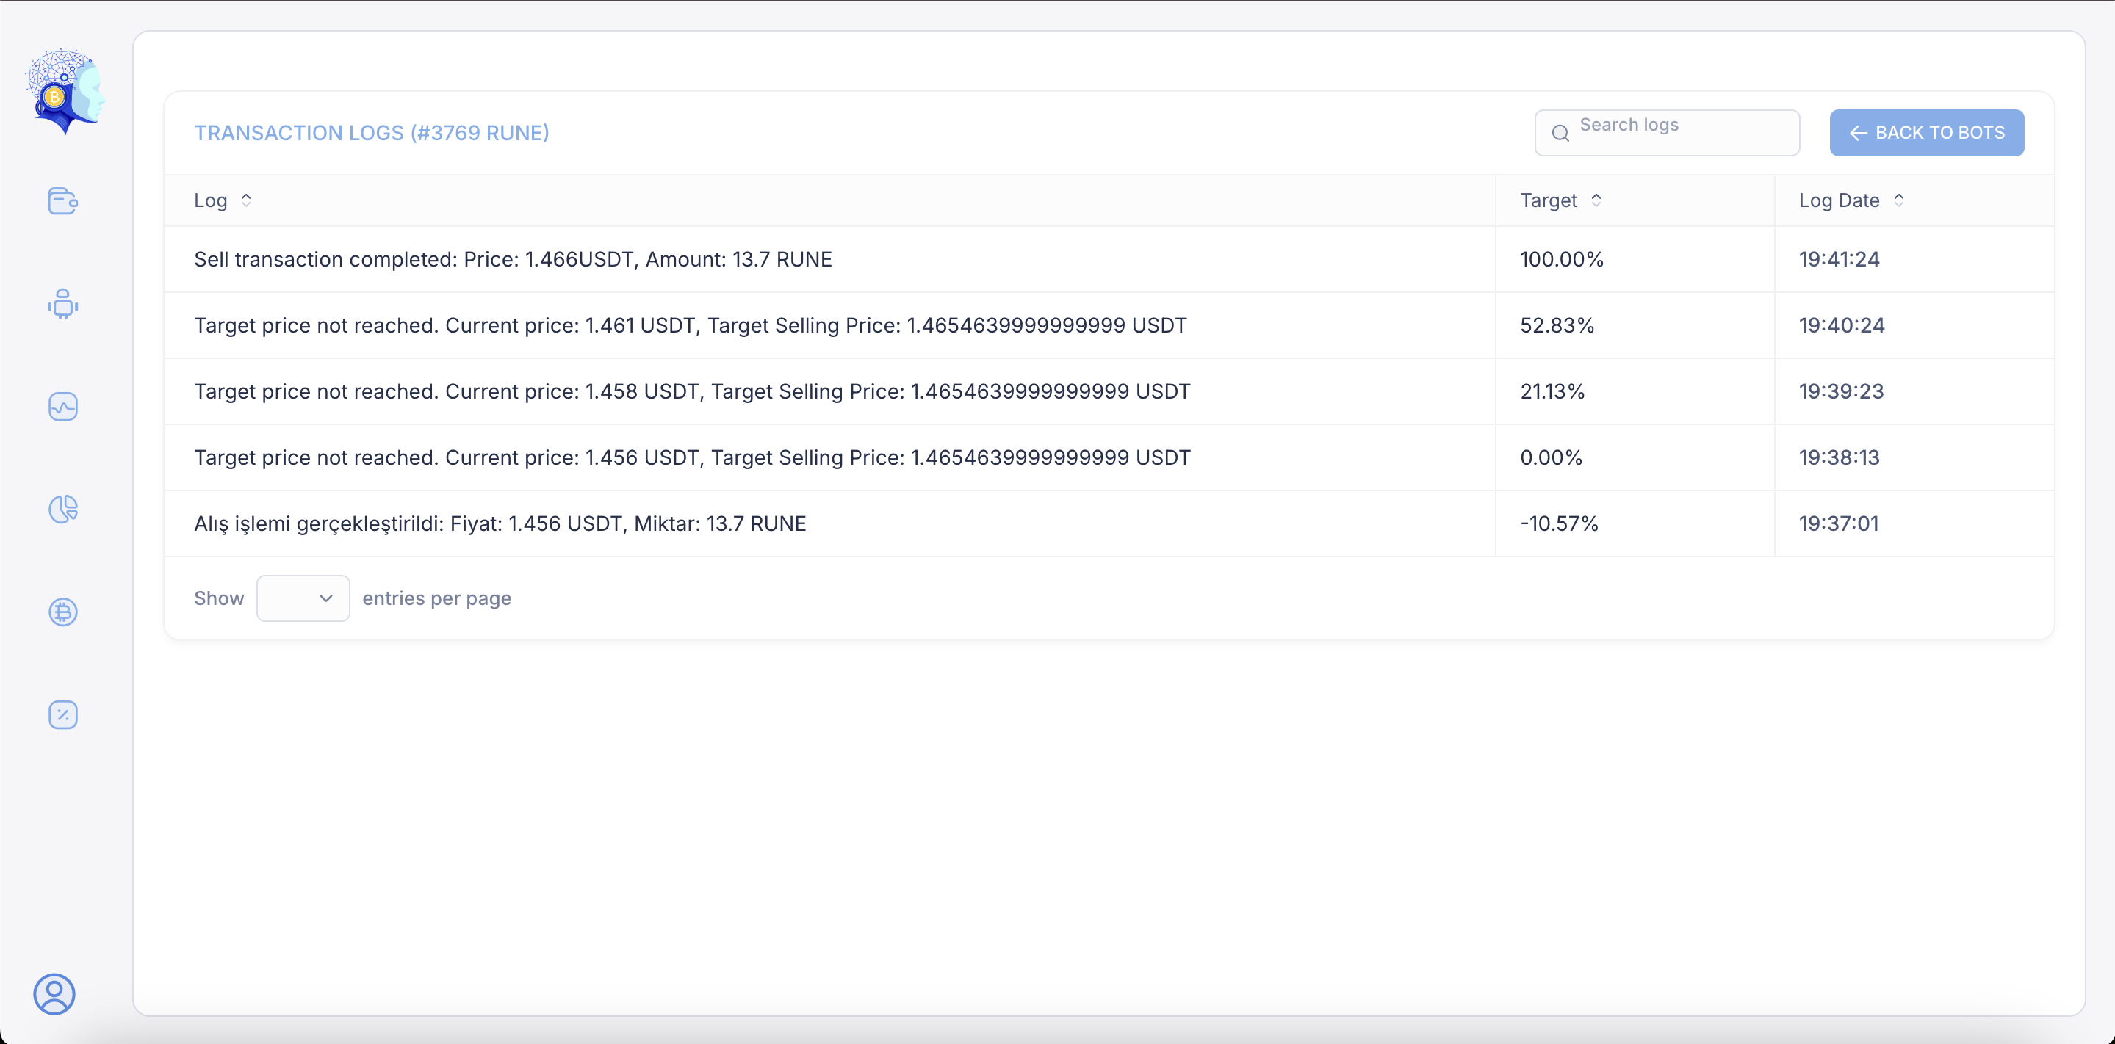The width and height of the screenshot is (2115, 1044).
Task: Select log with current price 1.458 USDT
Action: point(1109,391)
